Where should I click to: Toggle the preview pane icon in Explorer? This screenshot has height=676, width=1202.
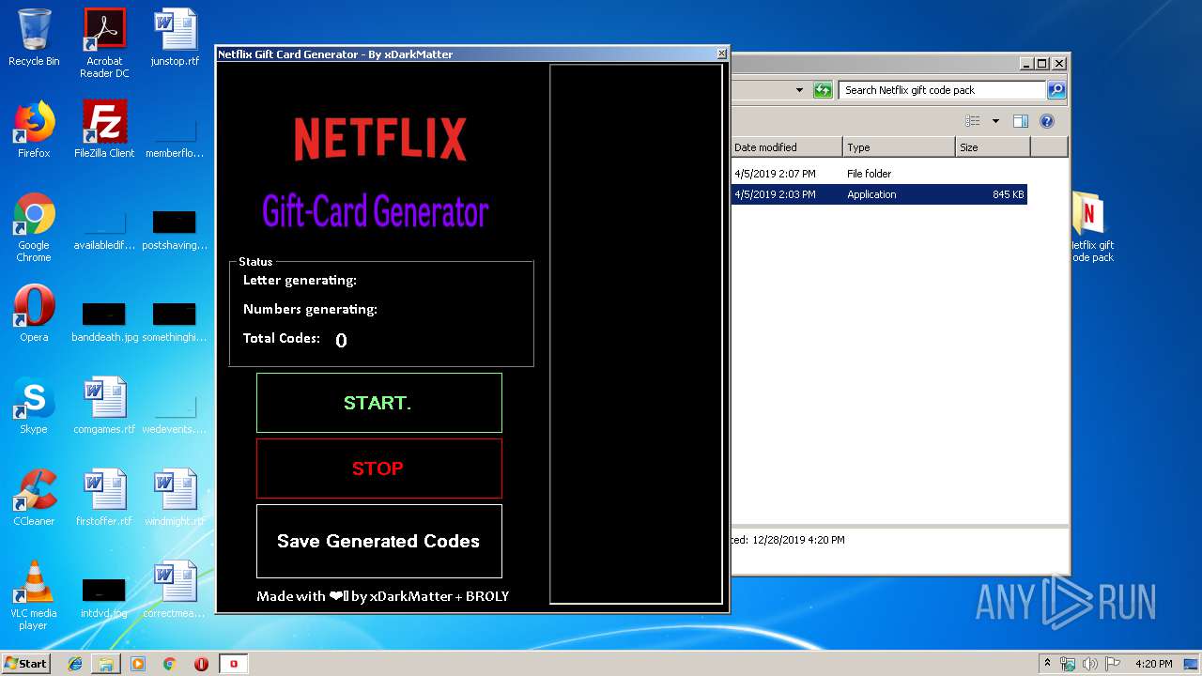(1021, 121)
